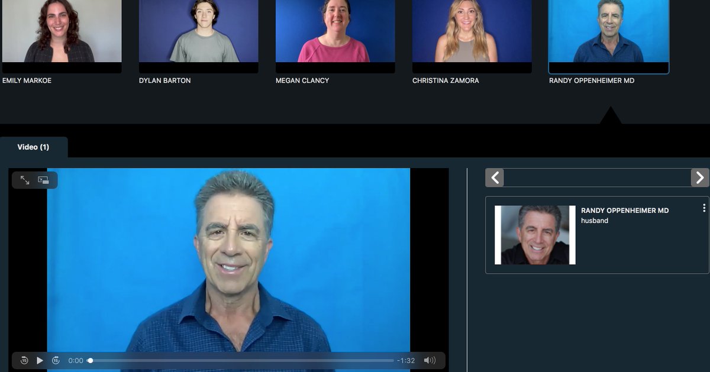Select Randy Oppenheimer MD's top thumbnail
710x372 pixels.
coord(609,36)
